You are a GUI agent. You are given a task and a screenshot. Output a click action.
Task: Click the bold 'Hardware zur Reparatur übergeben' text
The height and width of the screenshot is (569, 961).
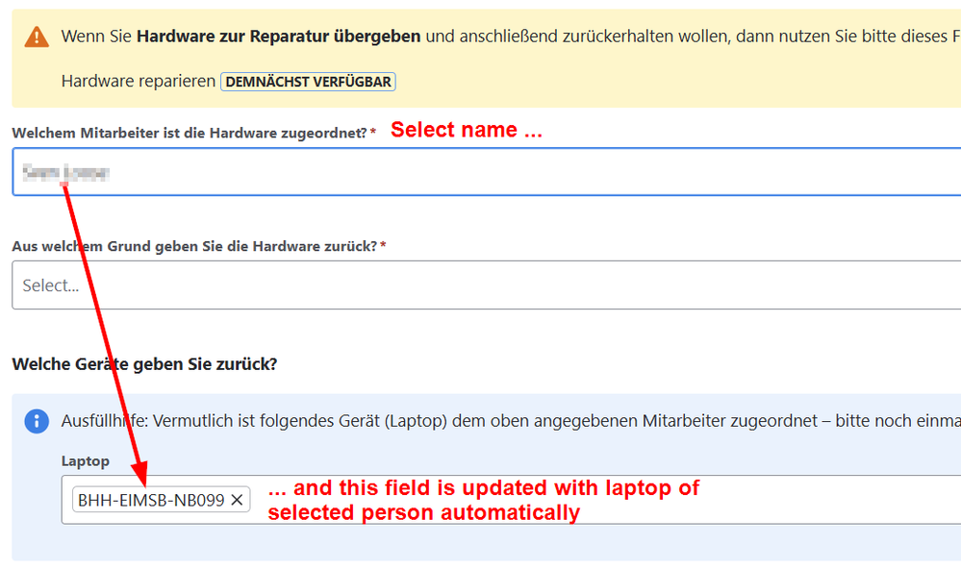[x=278, y=37]
